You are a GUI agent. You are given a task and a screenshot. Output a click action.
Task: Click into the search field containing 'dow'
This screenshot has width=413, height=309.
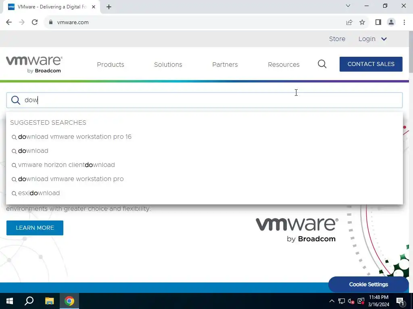pos(204,100)
